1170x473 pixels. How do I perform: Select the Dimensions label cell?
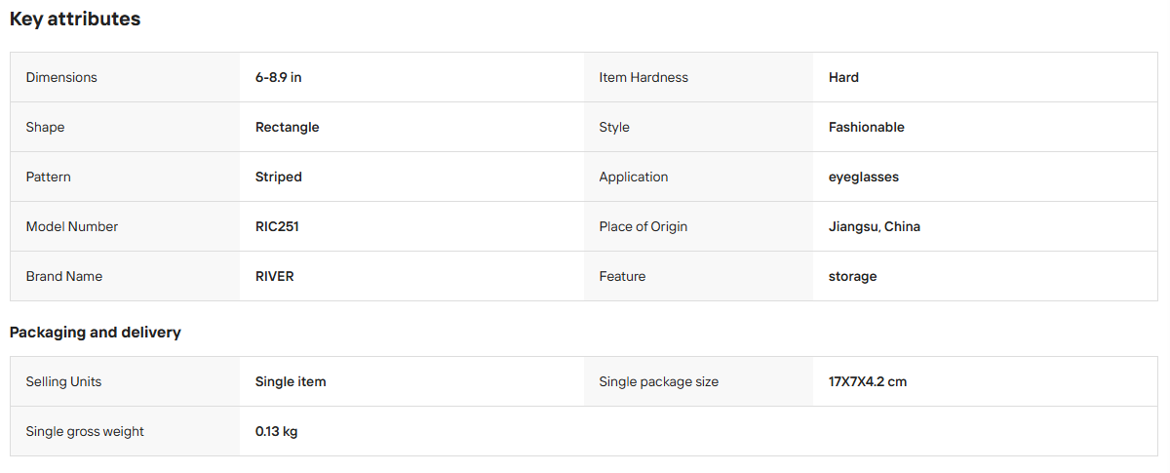125,77
